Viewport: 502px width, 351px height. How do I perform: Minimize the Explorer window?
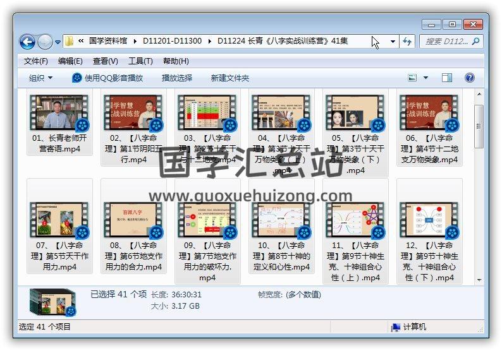[x=432, y=24]
